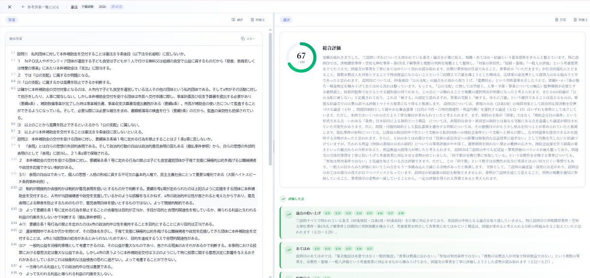Image resolution: width=590 pixels, height=278 pixels.
Task: Switch left pane to 講評 via book icon
Action: click(x=237, y=20)
